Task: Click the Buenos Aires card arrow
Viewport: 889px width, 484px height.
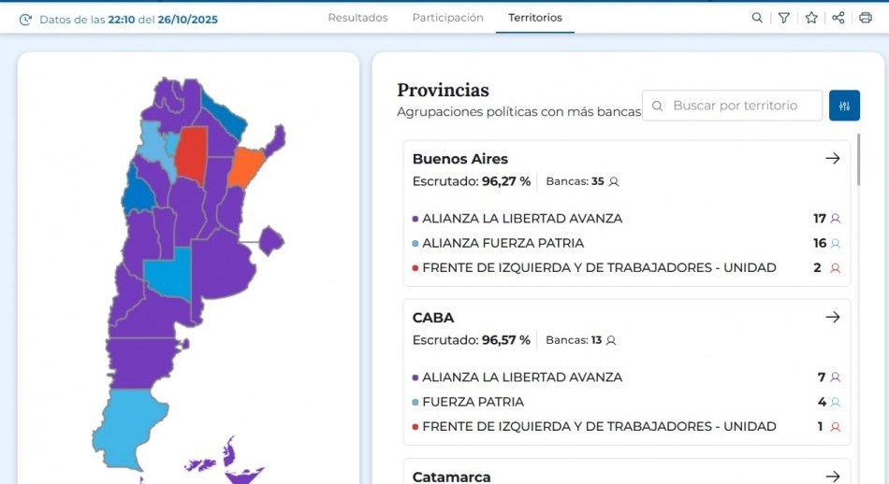Action: (x=832, y=159)
